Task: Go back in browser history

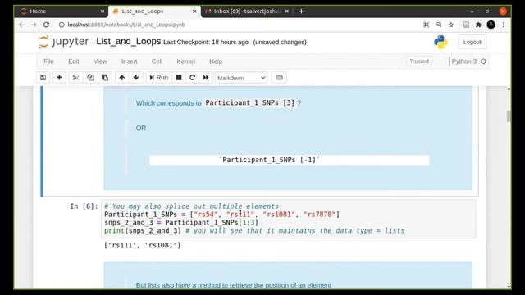Action: point(22,25)
